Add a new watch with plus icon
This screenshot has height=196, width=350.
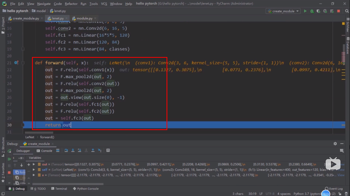pos(29,165)
